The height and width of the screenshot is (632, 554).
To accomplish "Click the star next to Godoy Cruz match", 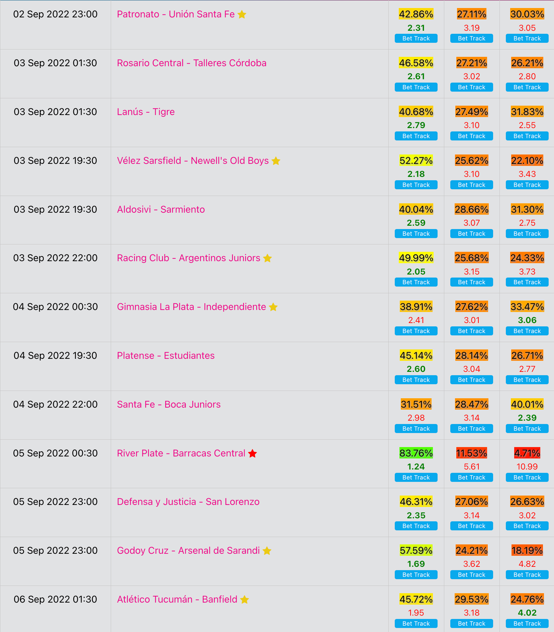I will click(x=267, y=551).
